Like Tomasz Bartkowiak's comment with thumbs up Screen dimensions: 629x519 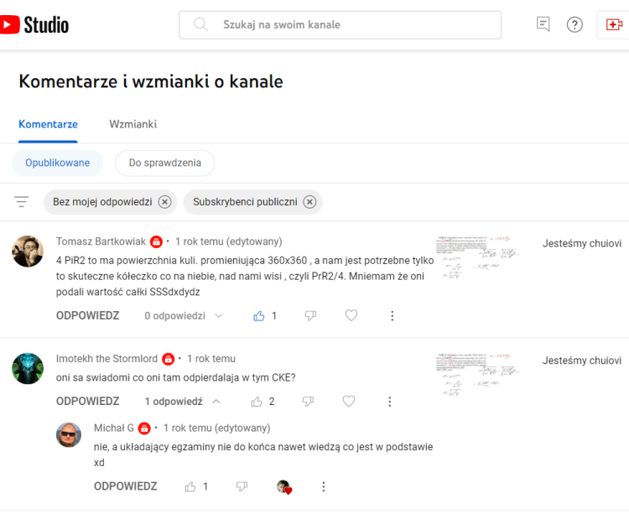point(259,316)
